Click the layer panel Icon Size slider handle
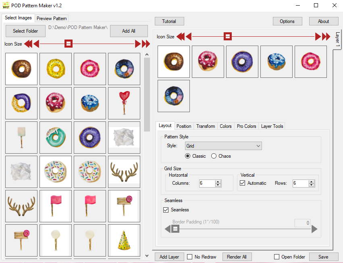The image size is (343, 263). [227, 36]
